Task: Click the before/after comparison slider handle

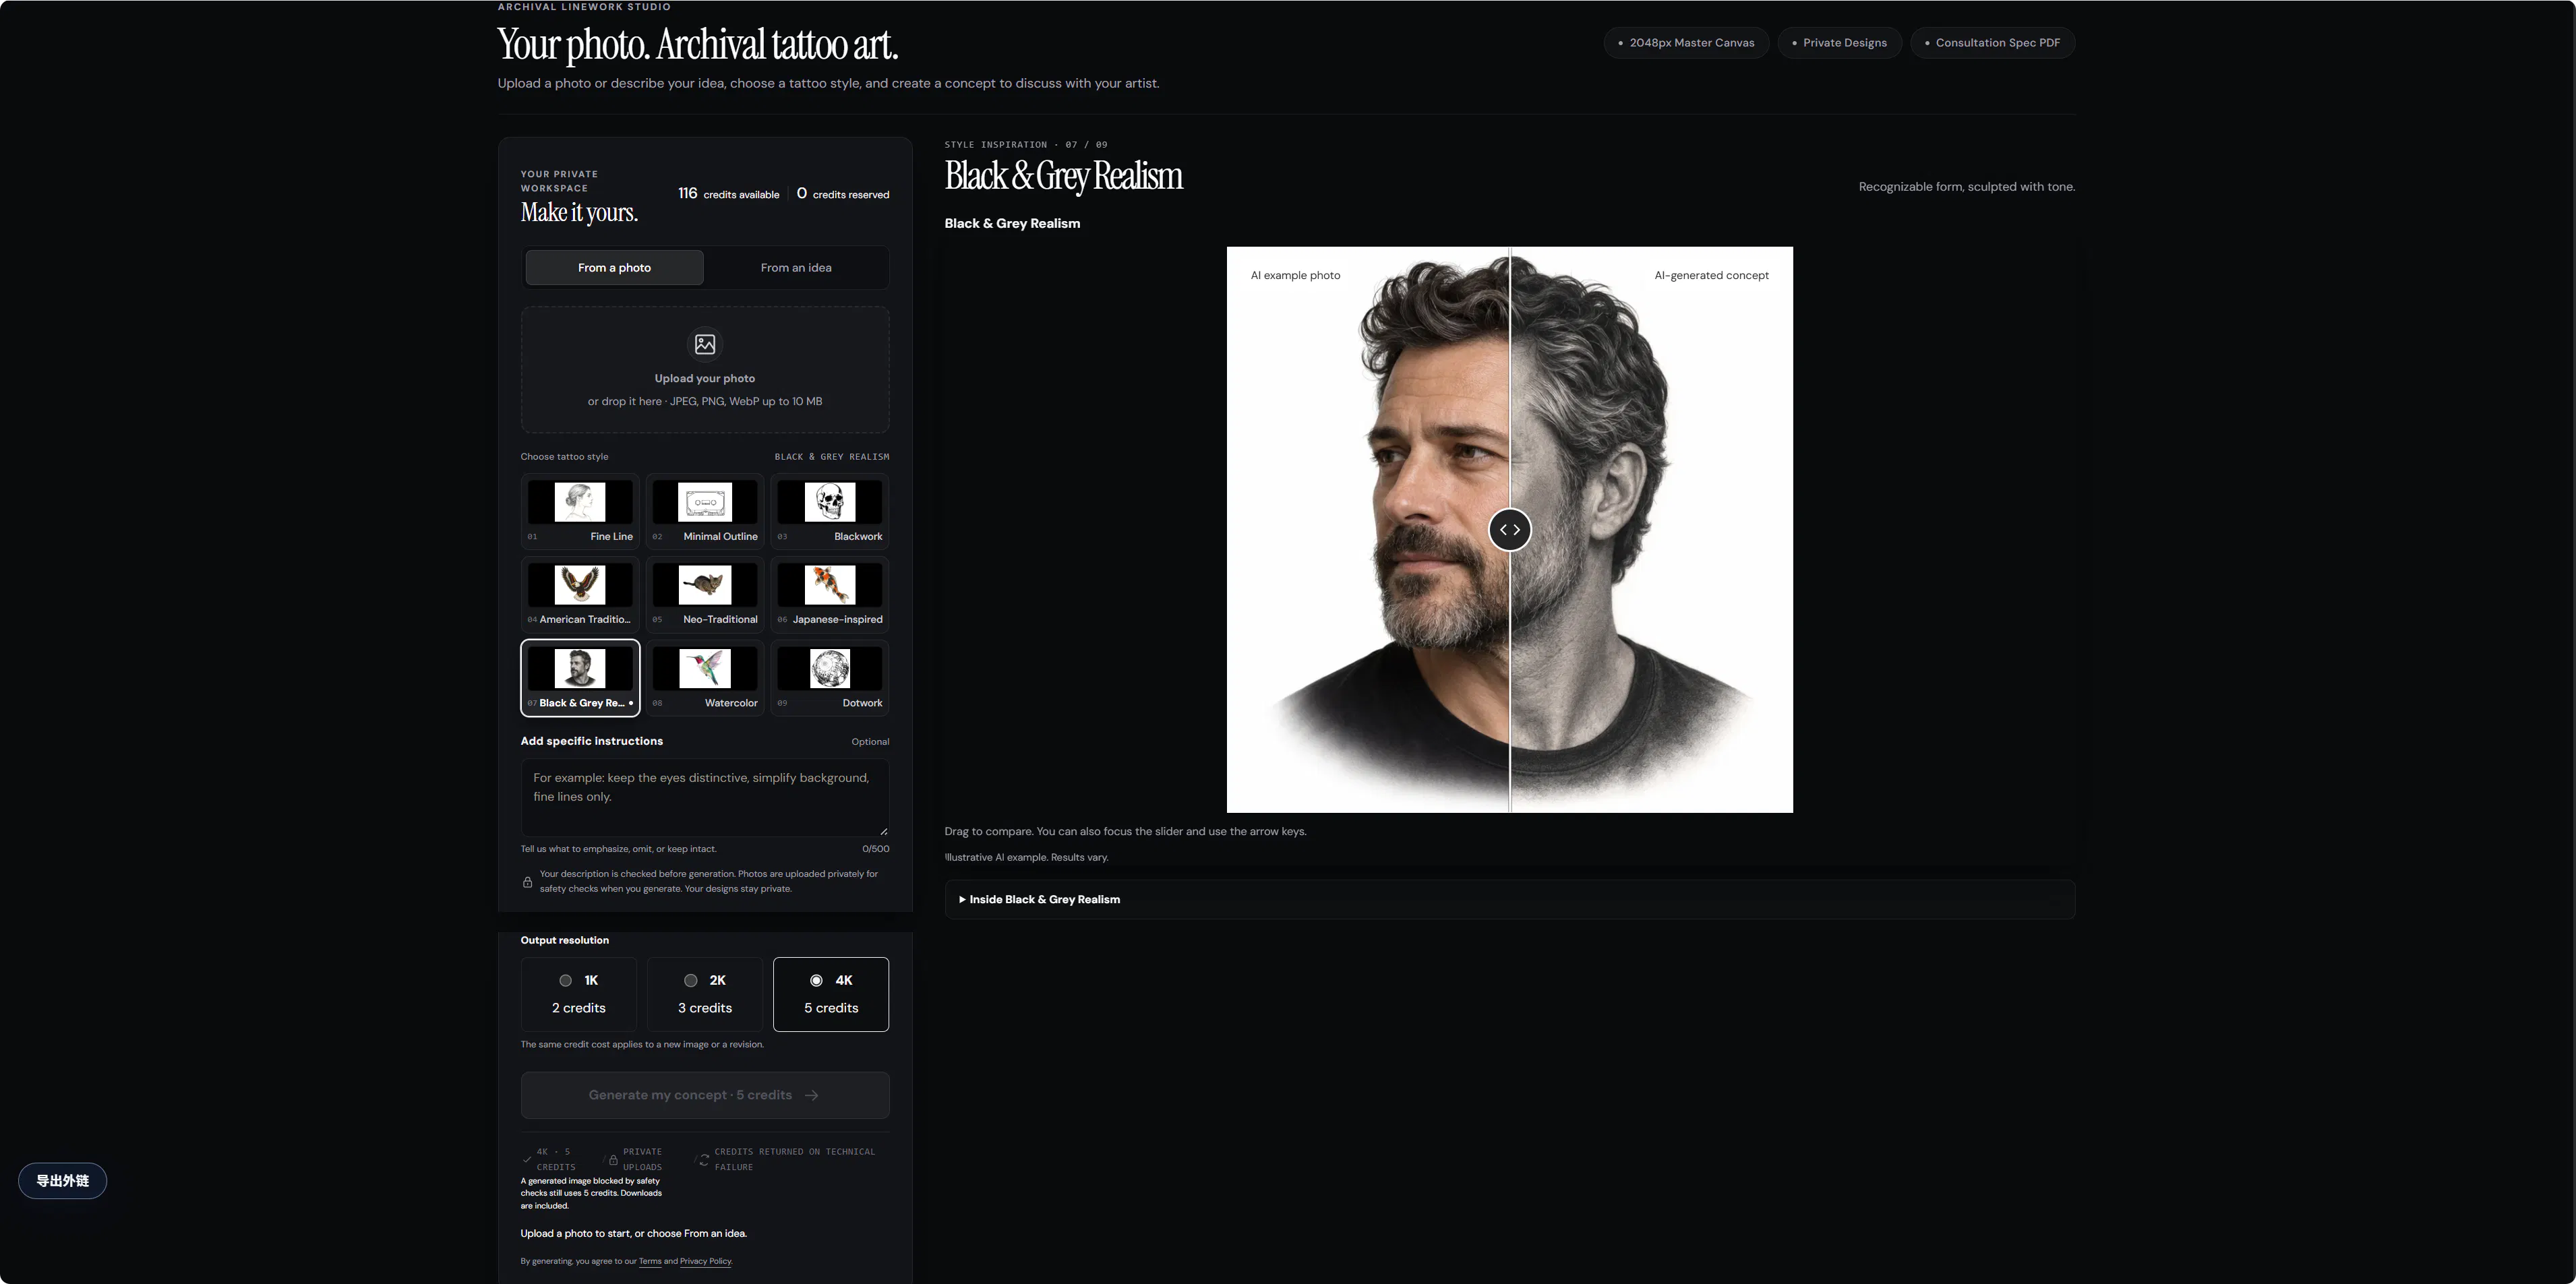Action: [x=1510, y=530]
